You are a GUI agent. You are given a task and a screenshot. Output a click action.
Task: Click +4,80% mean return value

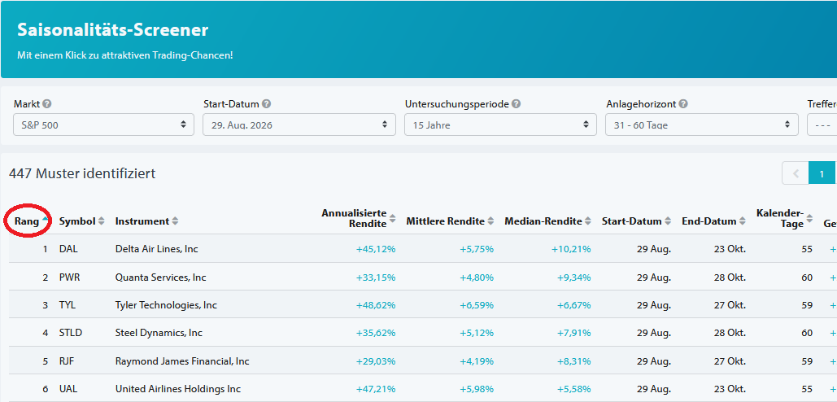[x=477, y=277]
